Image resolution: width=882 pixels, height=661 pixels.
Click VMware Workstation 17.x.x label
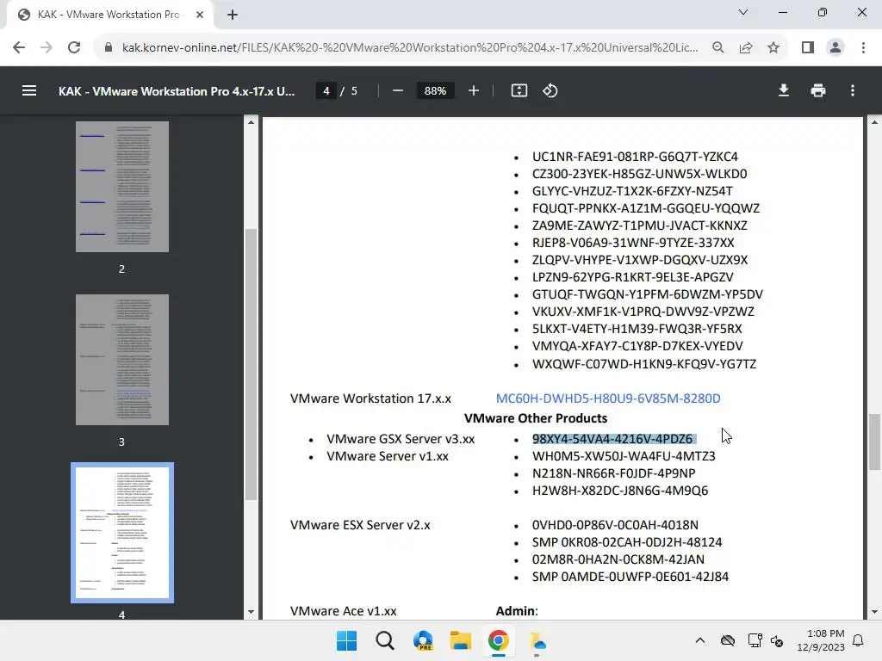(370, 398)
